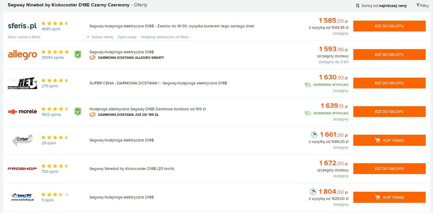Click 'Zgłoś uwagi' link
The height and width of the screenshot is (213, 433).
(127, 37)
